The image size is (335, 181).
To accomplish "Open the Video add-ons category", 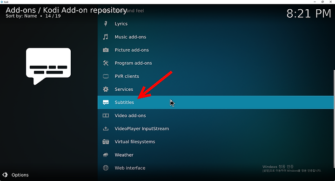I will click(215, 115).
